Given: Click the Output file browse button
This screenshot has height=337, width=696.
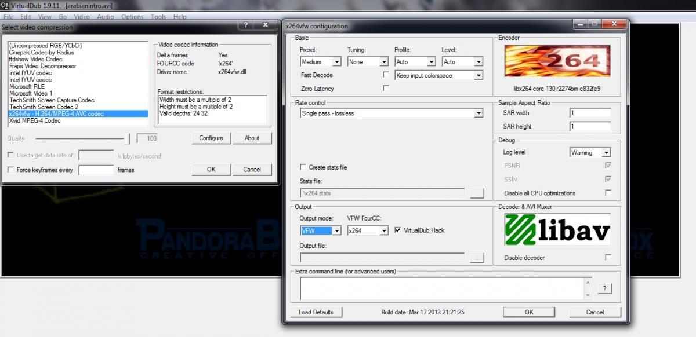Looking at the screenshot, I should click(477, 258).
